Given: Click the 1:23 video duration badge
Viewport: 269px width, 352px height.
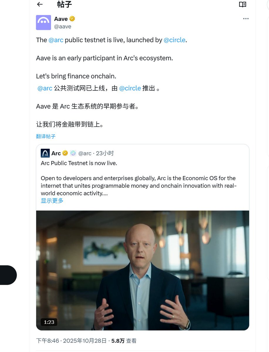Looking at the screenshot, I should [x=49, y=322].
